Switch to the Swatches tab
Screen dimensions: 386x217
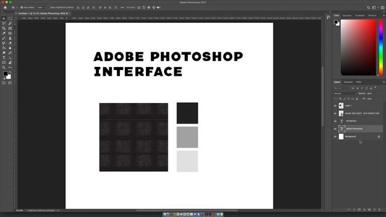pos(347,16)
